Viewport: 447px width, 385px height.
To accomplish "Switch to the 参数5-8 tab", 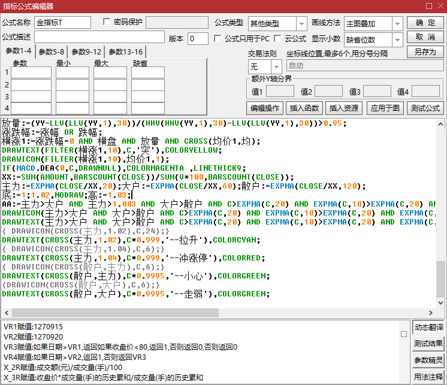I will coord(51,52).
